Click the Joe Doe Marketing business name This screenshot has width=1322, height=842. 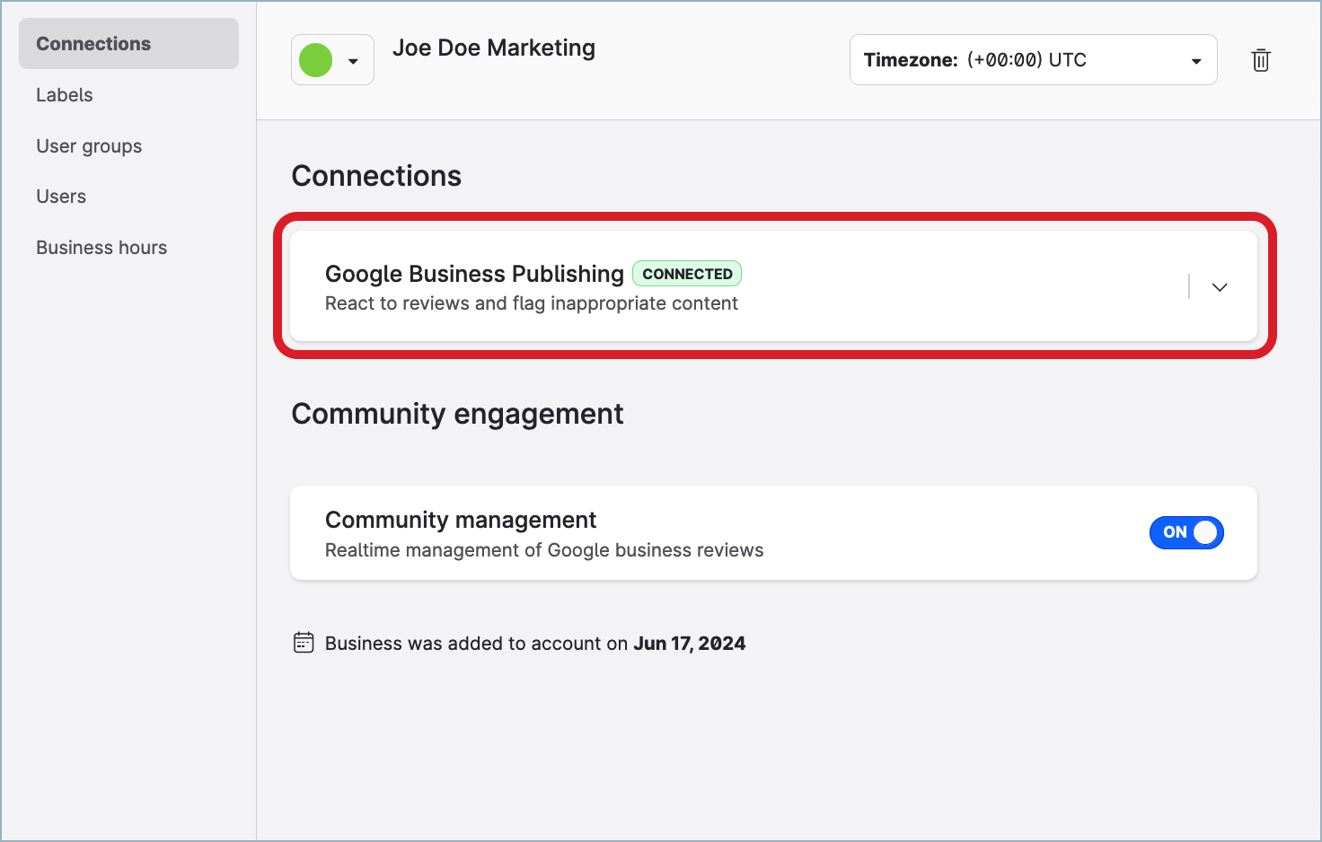493,48
